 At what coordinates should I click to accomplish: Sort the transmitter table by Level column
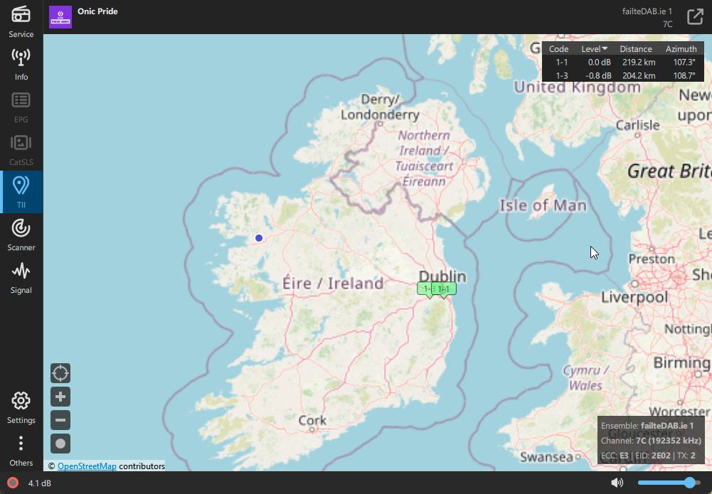click(594, 49)
